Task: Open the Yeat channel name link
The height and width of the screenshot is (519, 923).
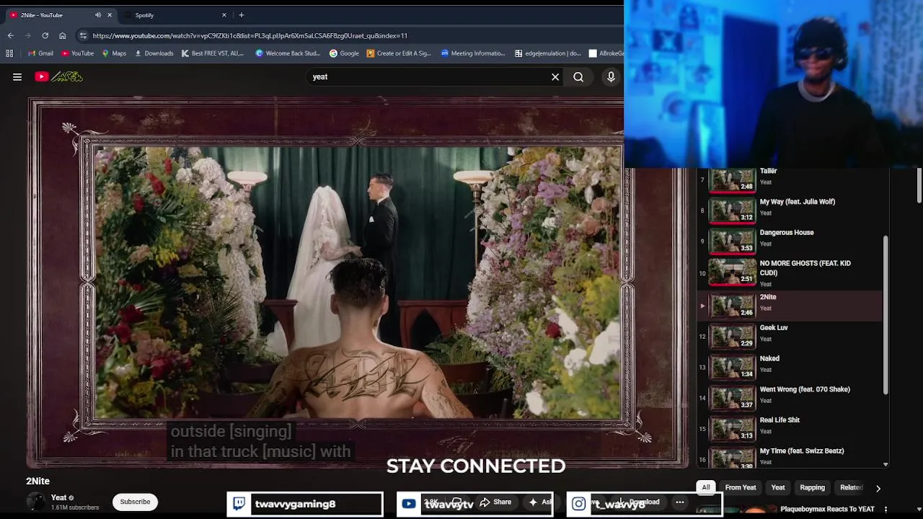Action: point(58,497)
